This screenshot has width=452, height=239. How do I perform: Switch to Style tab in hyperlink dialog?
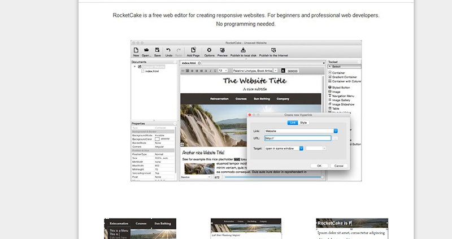tap(303, 123)
